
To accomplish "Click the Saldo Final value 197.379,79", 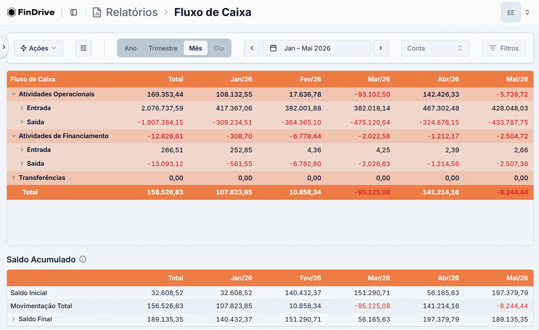I will coord(441,319).
